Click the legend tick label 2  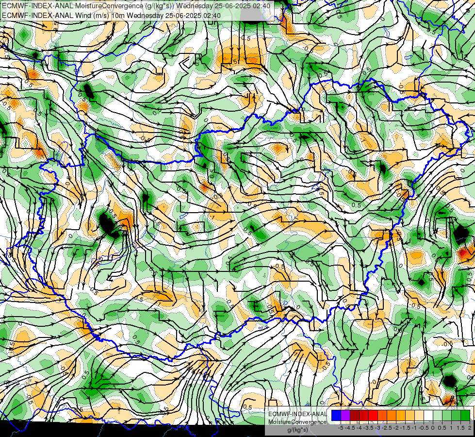pyautogui.click(x=470, y=428)
